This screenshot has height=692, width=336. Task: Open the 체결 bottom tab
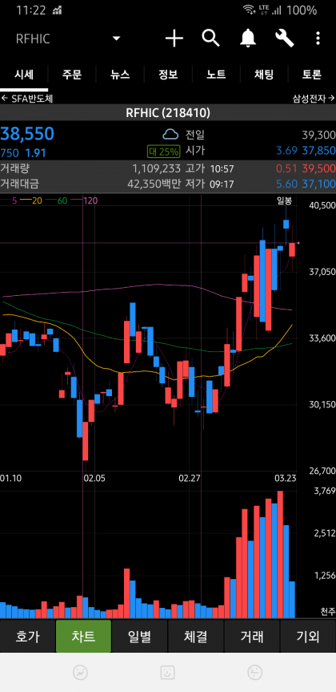pos(195,637)
